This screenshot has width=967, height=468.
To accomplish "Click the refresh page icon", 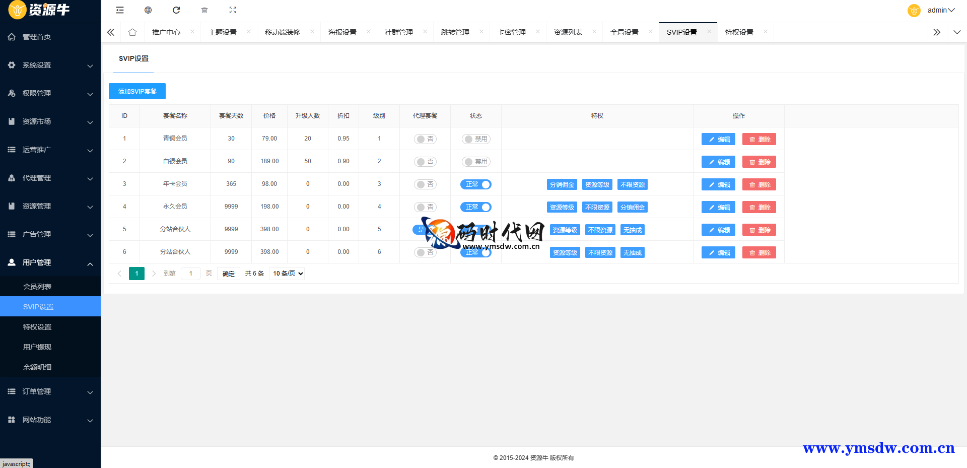I will point(176,10).
